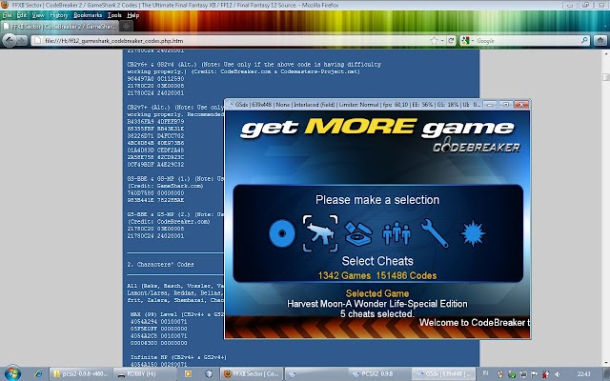Switch to pcsx2-0.9.8 folder taskbar button
This screenshot has height=381, width=610.
pos(81,373)
